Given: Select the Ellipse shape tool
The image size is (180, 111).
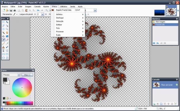Looking at the screenshot, I should coord(3,58).
